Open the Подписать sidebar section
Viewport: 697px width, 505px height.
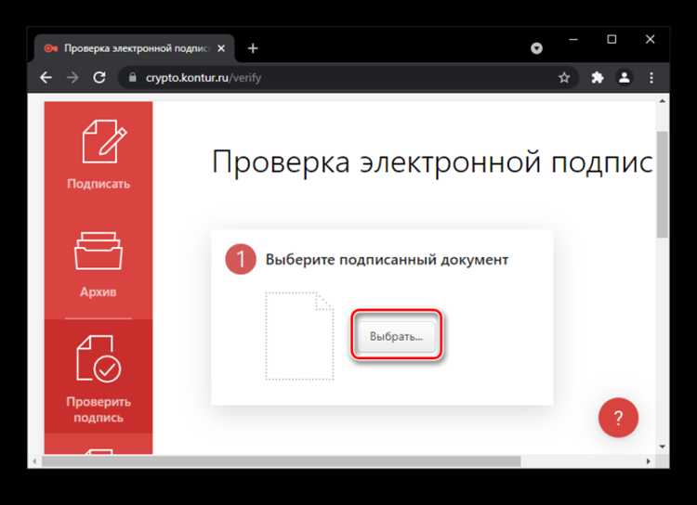pos(99,154)
